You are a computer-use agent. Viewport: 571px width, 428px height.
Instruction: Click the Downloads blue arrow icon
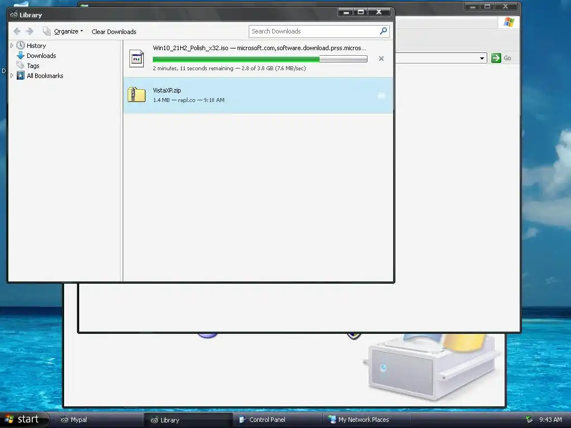(x=21, y=56)
